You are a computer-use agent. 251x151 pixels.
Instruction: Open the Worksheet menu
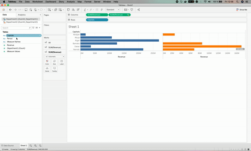[38, 2]
